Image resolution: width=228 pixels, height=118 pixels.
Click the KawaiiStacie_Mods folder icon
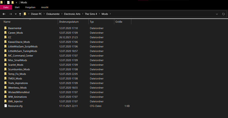click(x=6, y=42)
